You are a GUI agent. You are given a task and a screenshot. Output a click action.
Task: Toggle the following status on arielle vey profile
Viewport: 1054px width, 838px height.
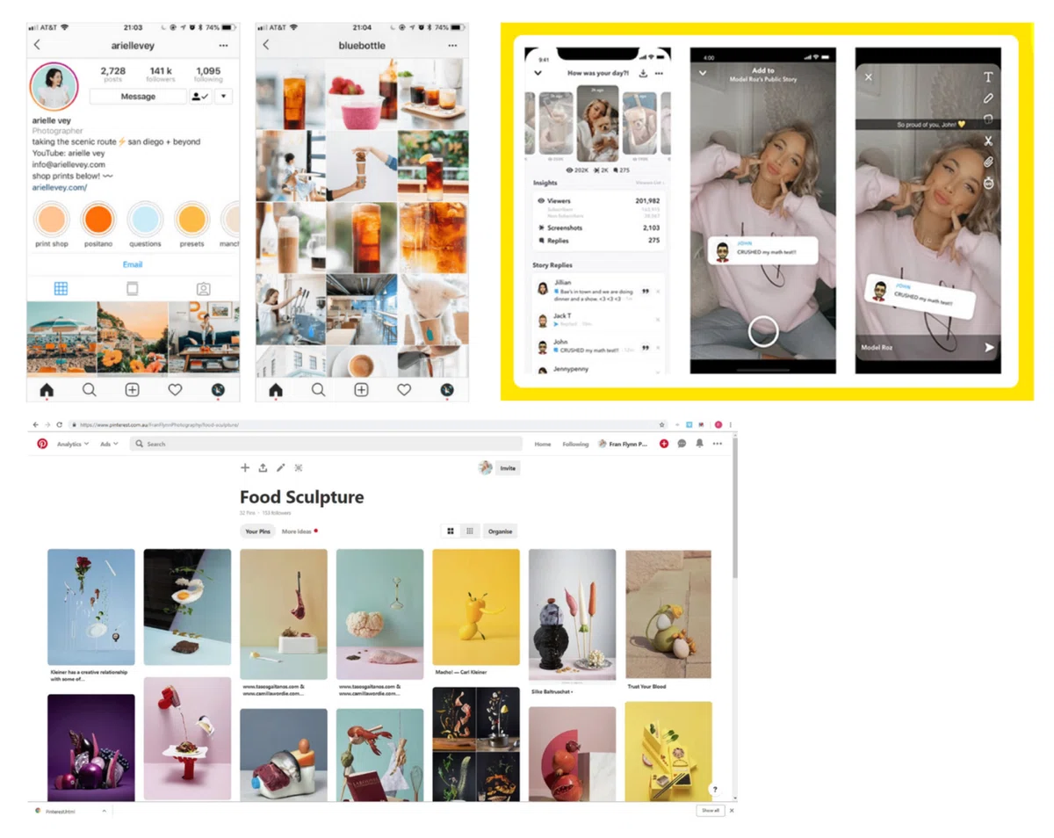tap(200, 97)
